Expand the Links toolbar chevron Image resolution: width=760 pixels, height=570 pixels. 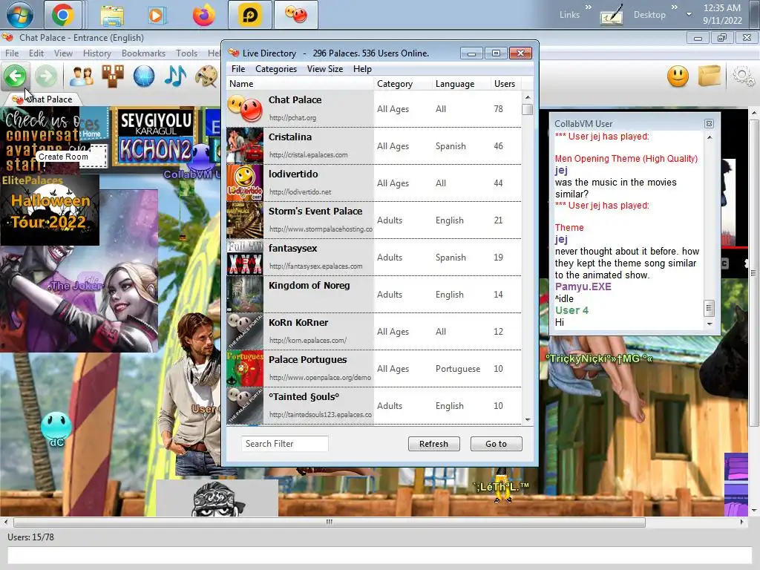coord(588,7)
